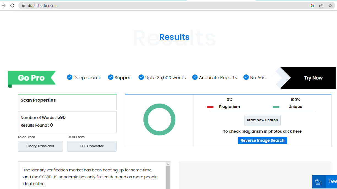Image resolution: width=337 pixels, height=189 pixels.
Task: Click the 'To or From' label above Binary Translator
Action: [x=26, y=137]
